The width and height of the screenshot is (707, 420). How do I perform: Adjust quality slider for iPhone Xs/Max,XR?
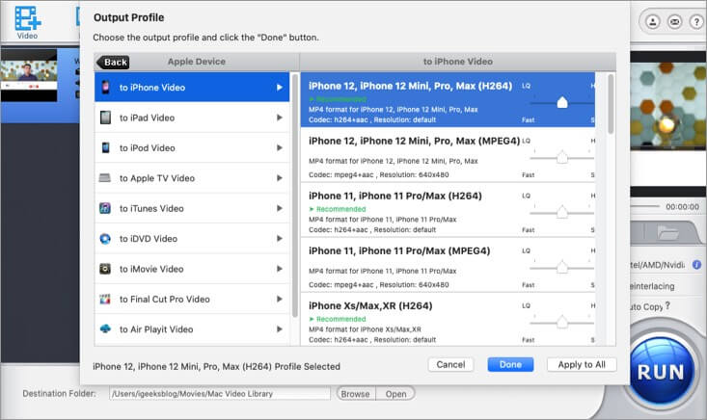click(x=561, y=323)
